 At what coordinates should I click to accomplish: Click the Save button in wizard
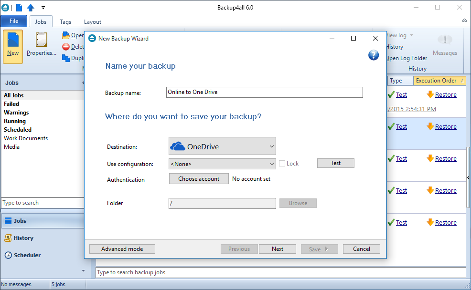tap(319, 249)
